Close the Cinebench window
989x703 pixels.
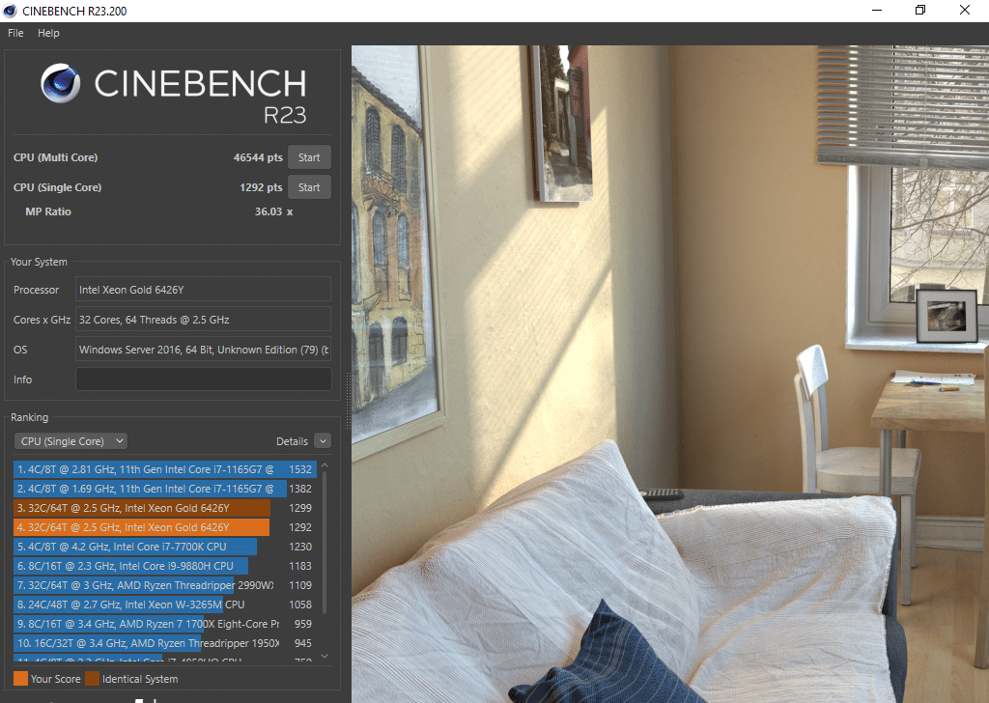[x=965, y=10]
